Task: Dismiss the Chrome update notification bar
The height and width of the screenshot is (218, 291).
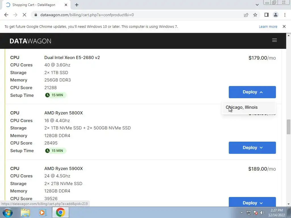Action: pos(284,26)
